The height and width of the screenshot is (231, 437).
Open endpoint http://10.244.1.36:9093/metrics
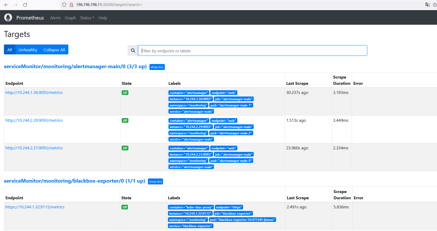[34, 93]
